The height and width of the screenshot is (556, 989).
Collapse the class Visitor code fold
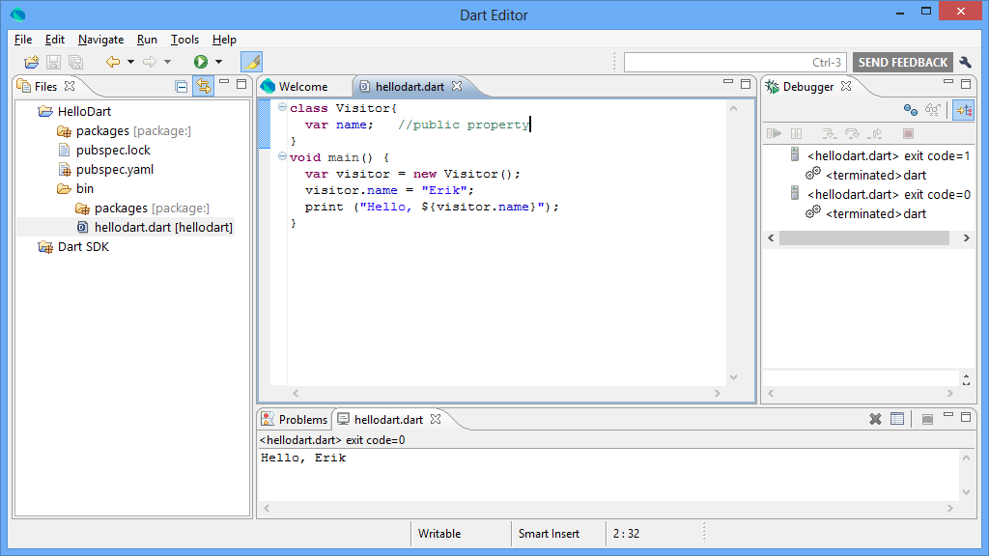coord(283,107)
